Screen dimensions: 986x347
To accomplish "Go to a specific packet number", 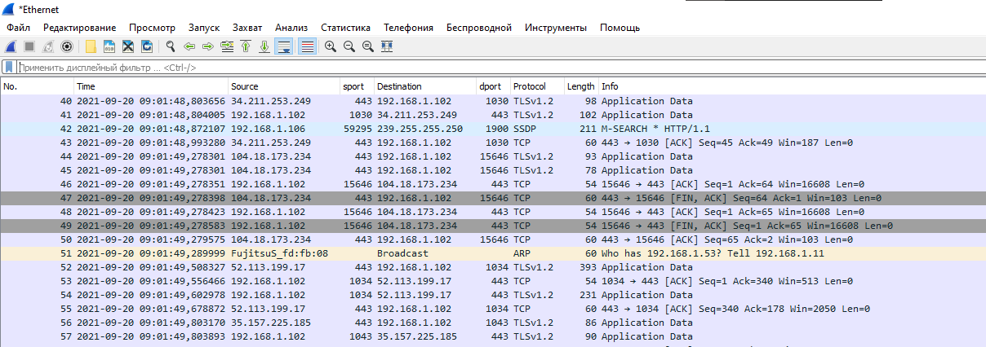I will tap(227, 47).
